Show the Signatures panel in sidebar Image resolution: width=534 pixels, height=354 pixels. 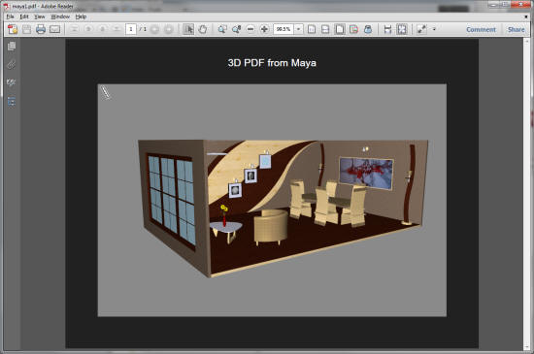12,82
